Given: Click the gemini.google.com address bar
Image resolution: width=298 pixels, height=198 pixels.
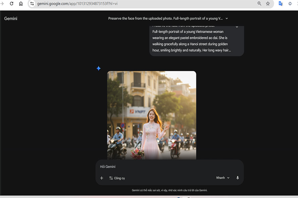Looking at the screenshot, I should click(x=132, y=4).
